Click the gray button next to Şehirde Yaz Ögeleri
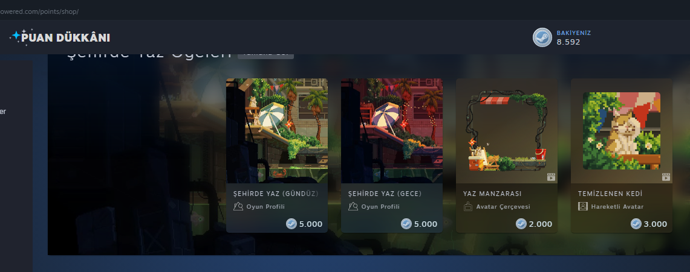The height and width of the screenshot is (272, 690). [x=266, y=54]
